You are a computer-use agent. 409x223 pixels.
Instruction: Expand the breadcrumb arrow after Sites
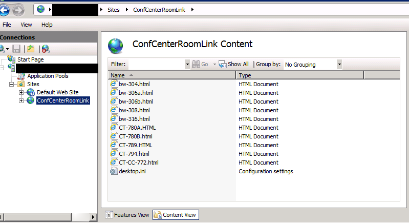127,10
